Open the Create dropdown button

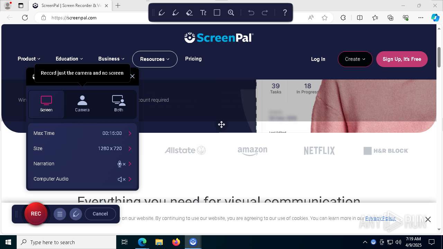355,59
